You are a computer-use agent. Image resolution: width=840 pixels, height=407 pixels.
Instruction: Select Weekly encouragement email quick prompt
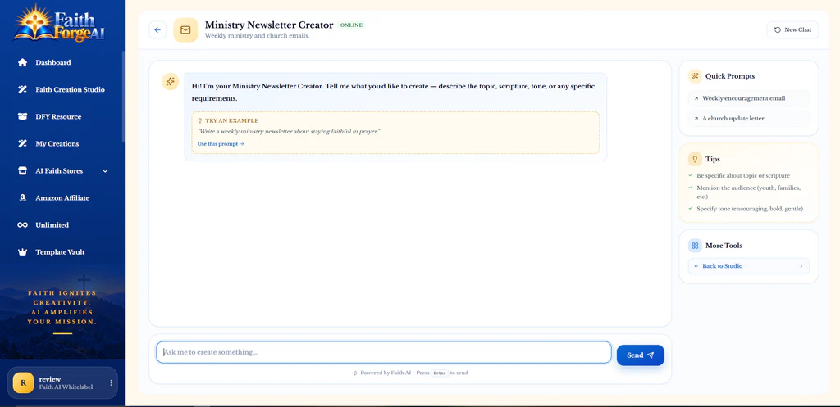[748, 98]
